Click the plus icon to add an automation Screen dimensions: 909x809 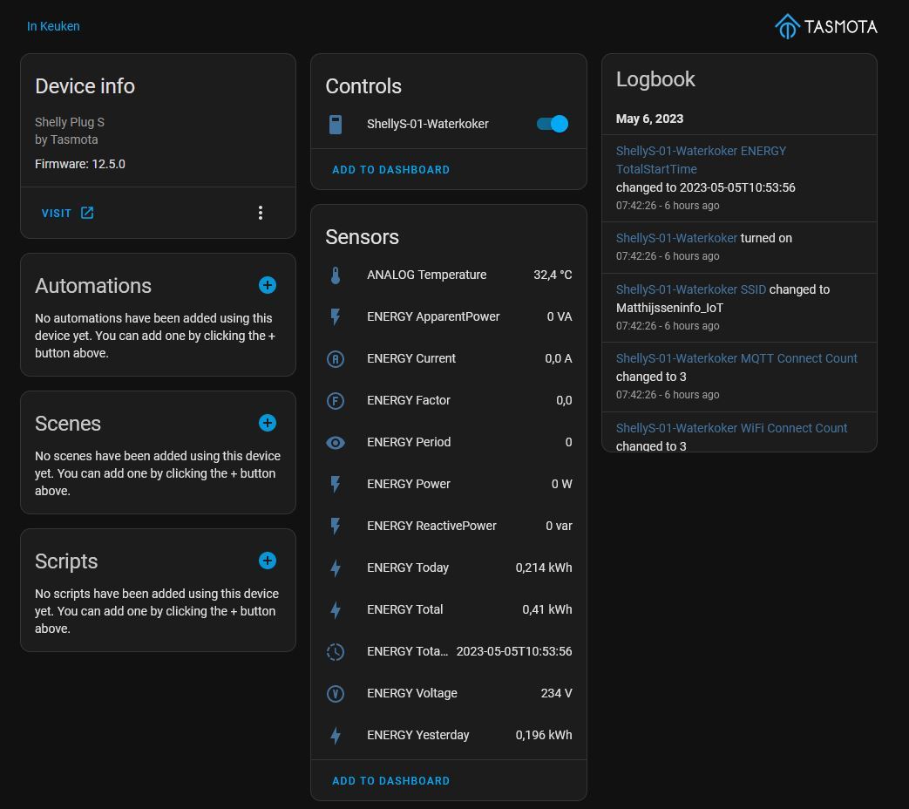tap(268, 285)
